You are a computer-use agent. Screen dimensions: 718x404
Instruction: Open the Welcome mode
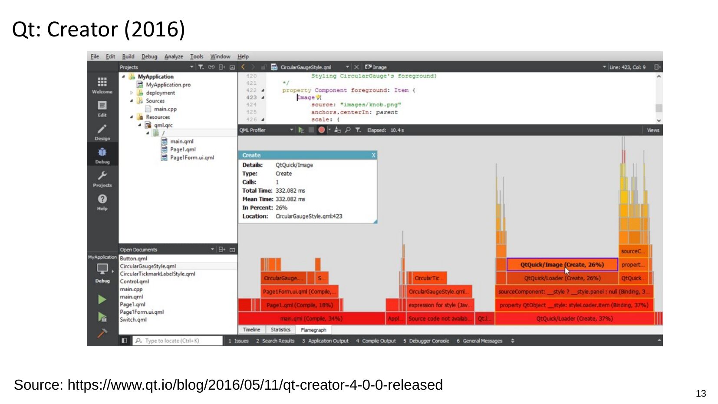tap(102, 85)
